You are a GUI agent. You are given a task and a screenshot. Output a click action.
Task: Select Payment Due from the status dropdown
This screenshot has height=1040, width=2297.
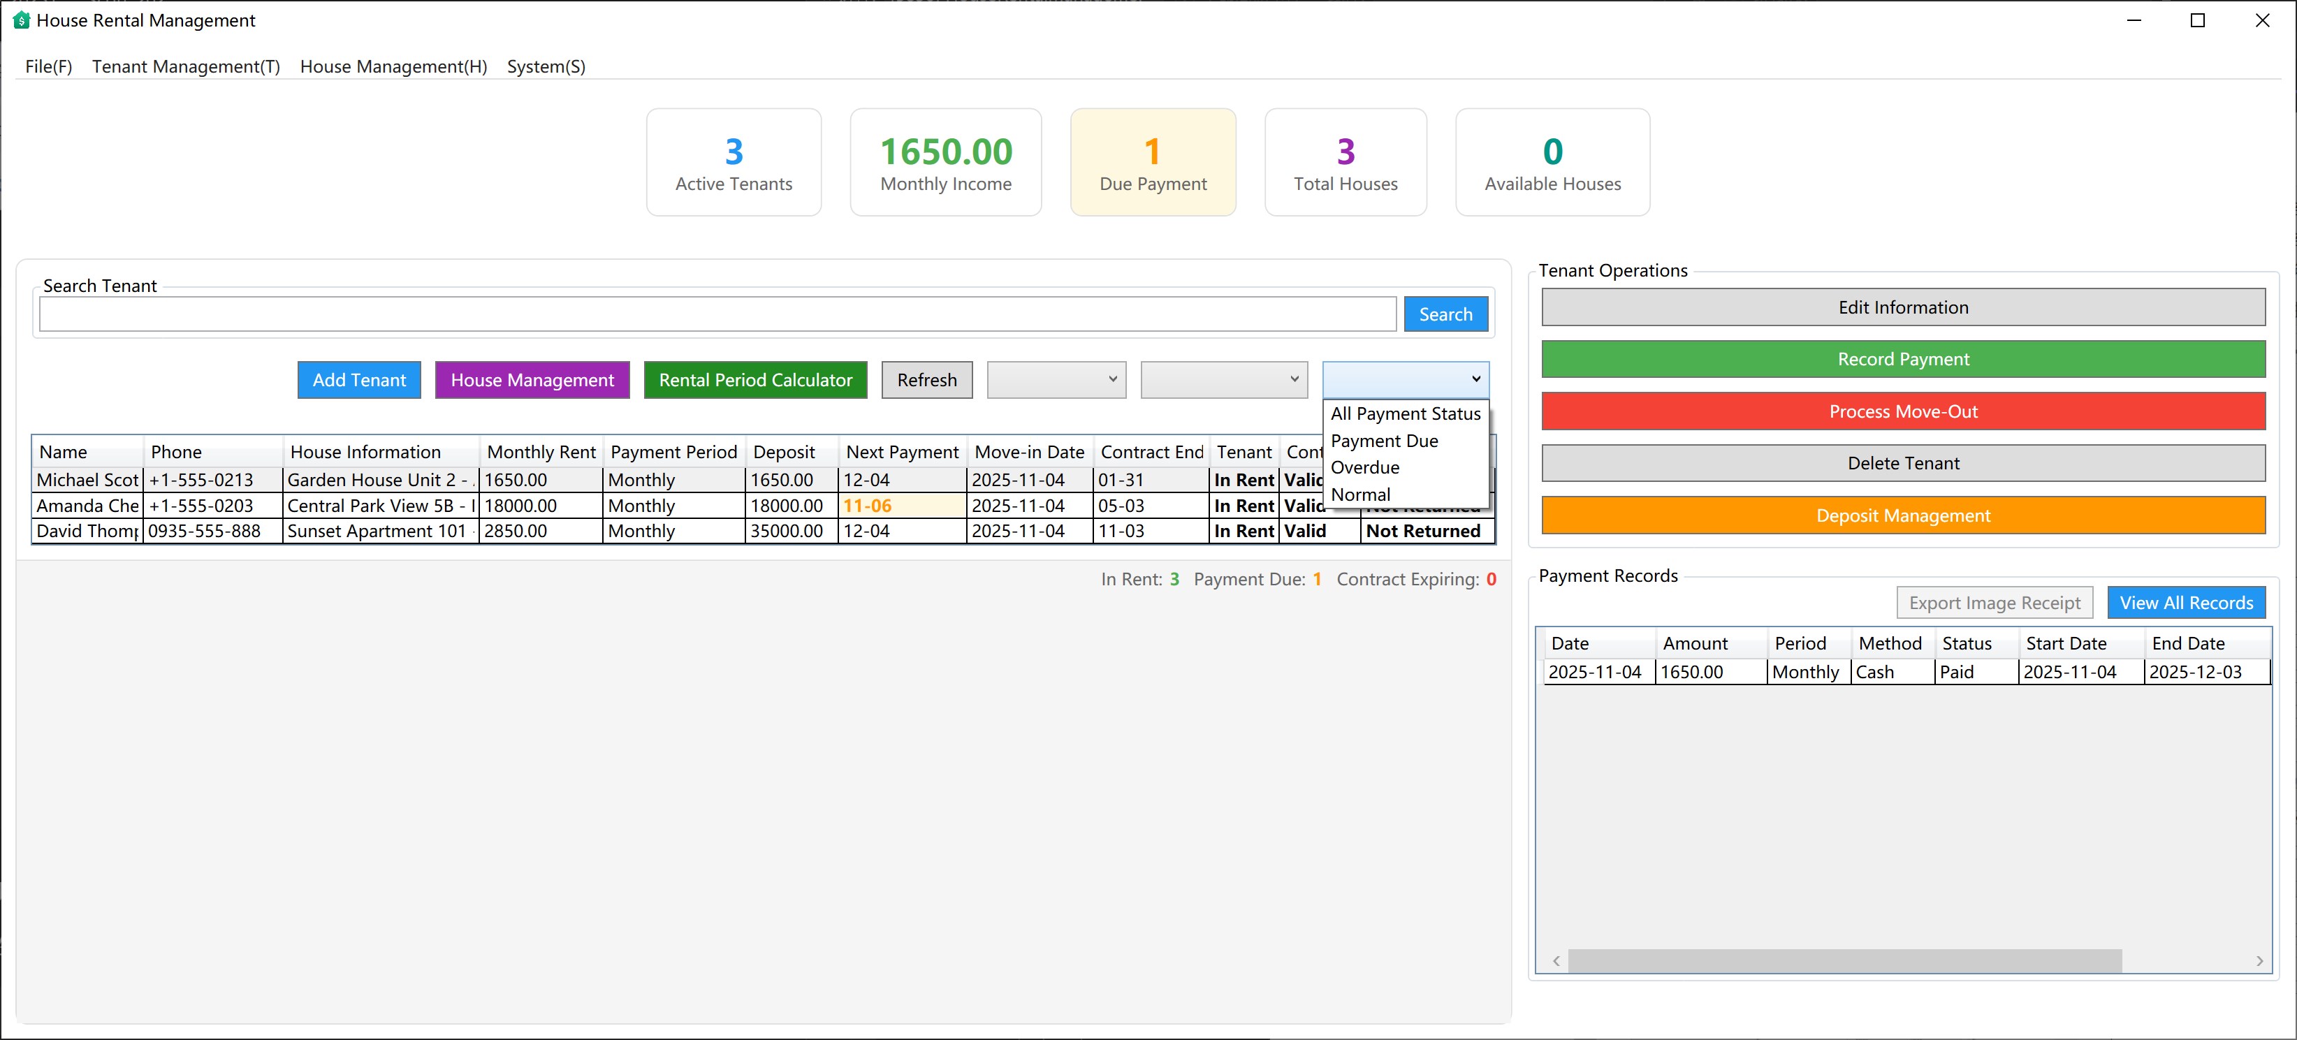pos(1384,440)
